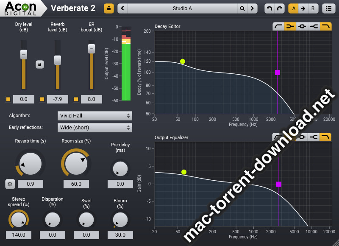Open the Studio A preset name field
This screenshot has width=339, height=246.
[x=182, y=8]
